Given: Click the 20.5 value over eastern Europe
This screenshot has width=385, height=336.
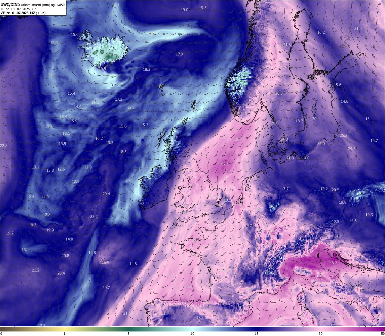Looking at the screenshot, I should (335, 190).
